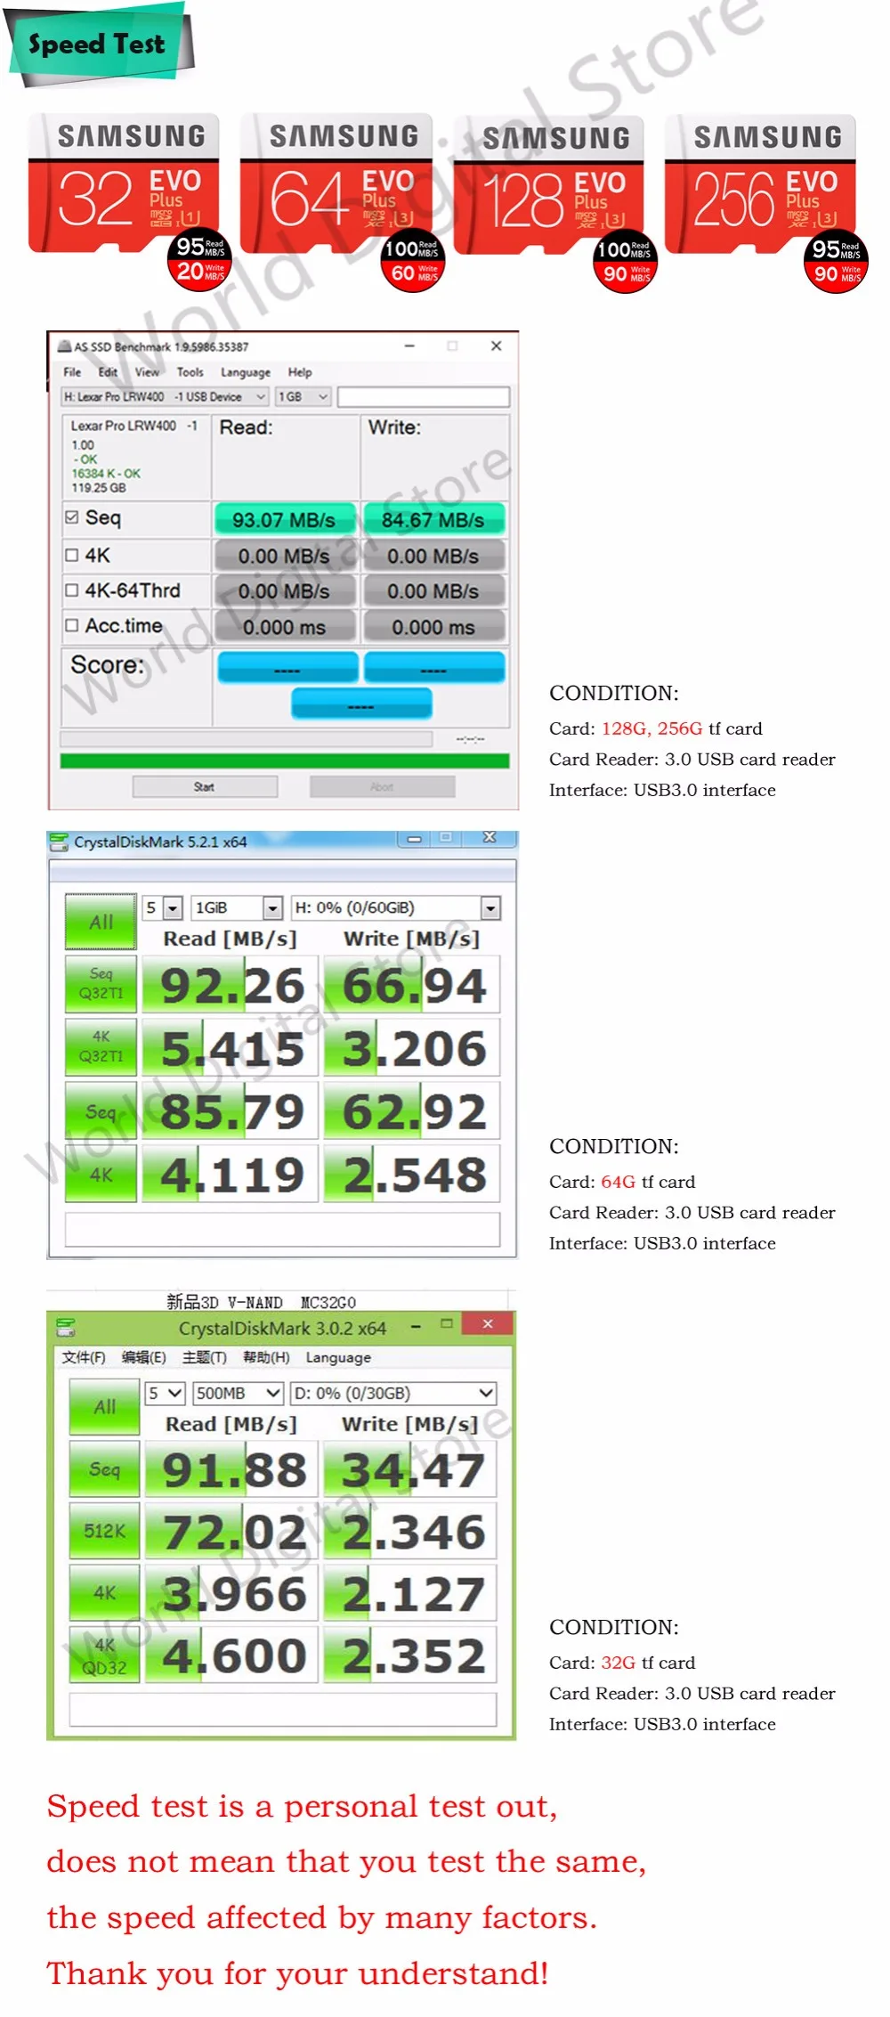The height and width of the screenshot is (2017, 890).
Task: Open the 1GB size dropdown in AS SSD
Action: (303, 396)
